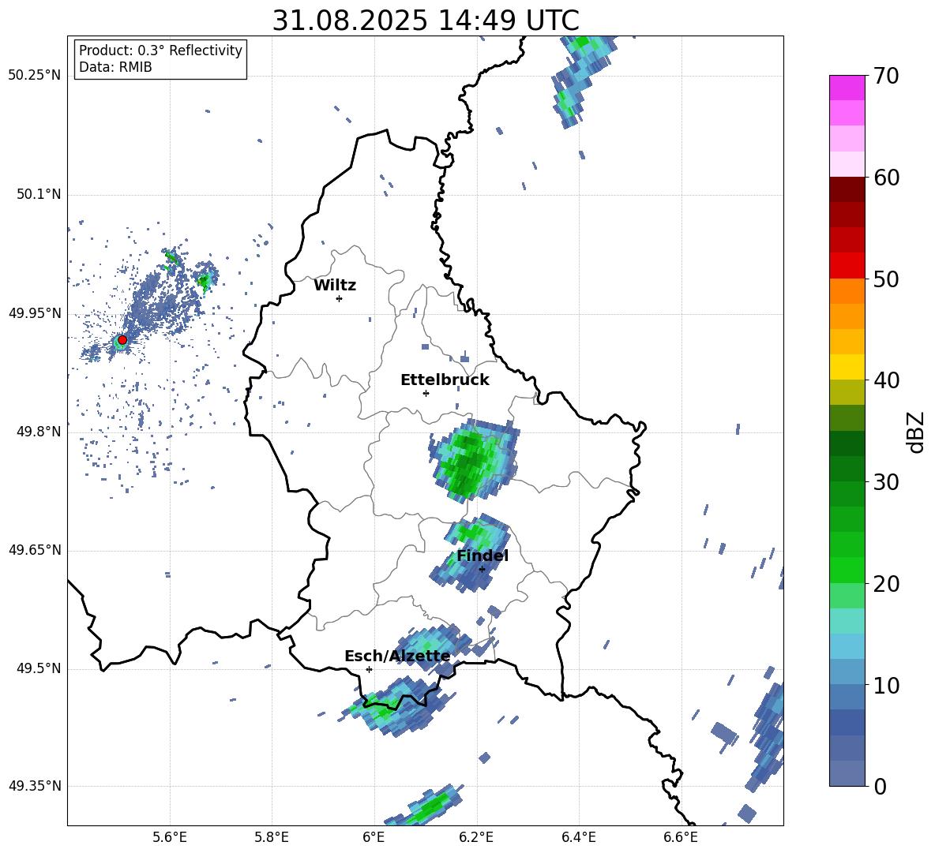Click the 49.65°N latitude tick label
The image size is (935, 853).
click(x=34, y=550)
